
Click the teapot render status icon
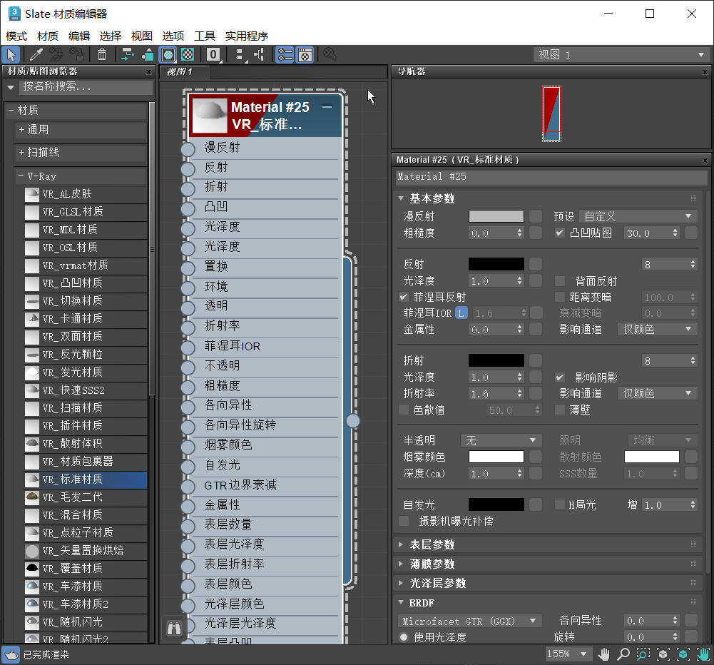point(11,654)
